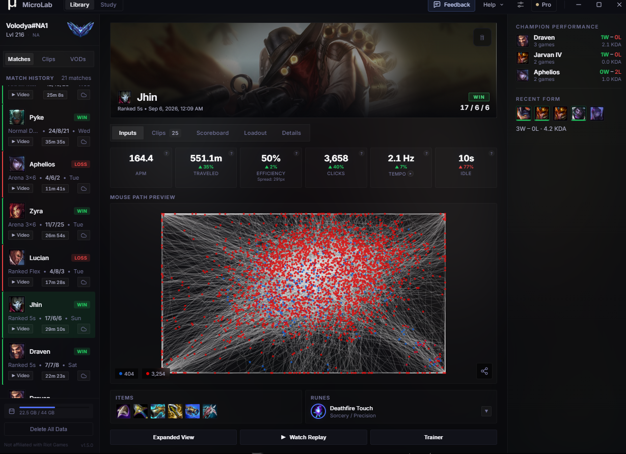This screenshot has height=454, width=626.
Task: Open help tooltip on Tempo card
Action: (426, 153)
